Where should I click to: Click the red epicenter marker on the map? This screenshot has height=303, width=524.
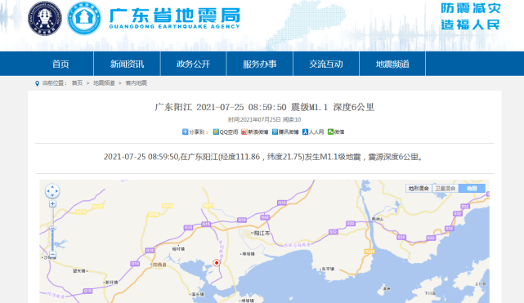[x=217, y=263]
